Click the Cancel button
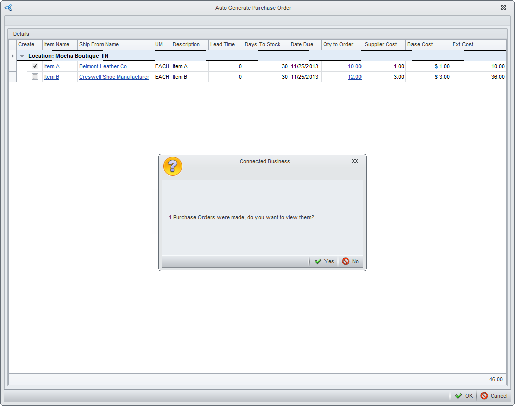Screen dimensions: 515x406 pyautogui.click(x=494, y=396)
